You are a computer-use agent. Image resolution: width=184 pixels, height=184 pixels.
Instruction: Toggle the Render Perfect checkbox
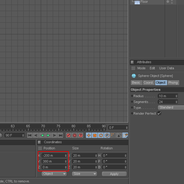point(159,113)
